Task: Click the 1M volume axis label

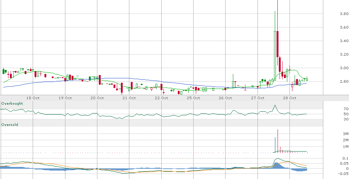Action: (345, 146)
